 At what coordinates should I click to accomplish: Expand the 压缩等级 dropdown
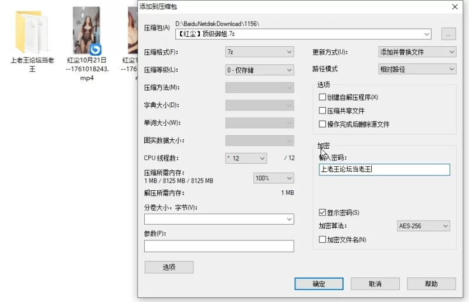[260, 70]
